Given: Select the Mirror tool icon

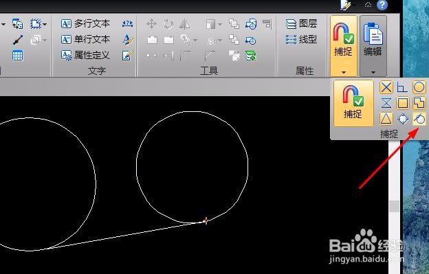Looking at the screenshot, I should click(x=185, y=24).
